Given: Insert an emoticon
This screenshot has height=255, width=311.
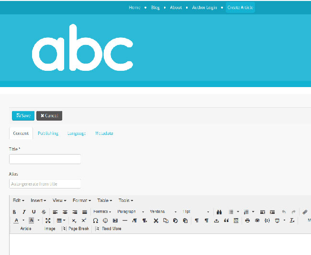Looking at the screenshot, I should tap(105, 221).
